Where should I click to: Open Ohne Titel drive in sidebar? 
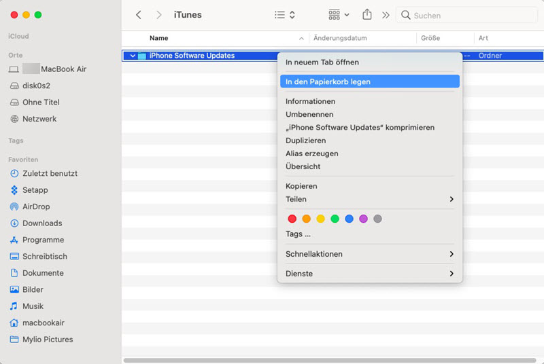[35, 102]
